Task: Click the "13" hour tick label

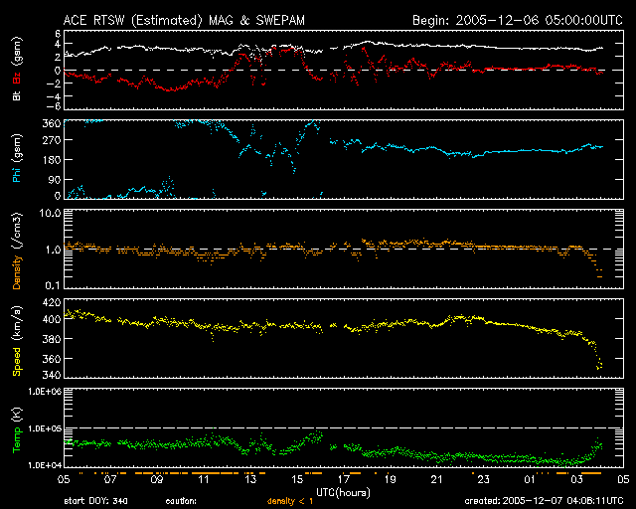Action: click(x=250, y=480)
